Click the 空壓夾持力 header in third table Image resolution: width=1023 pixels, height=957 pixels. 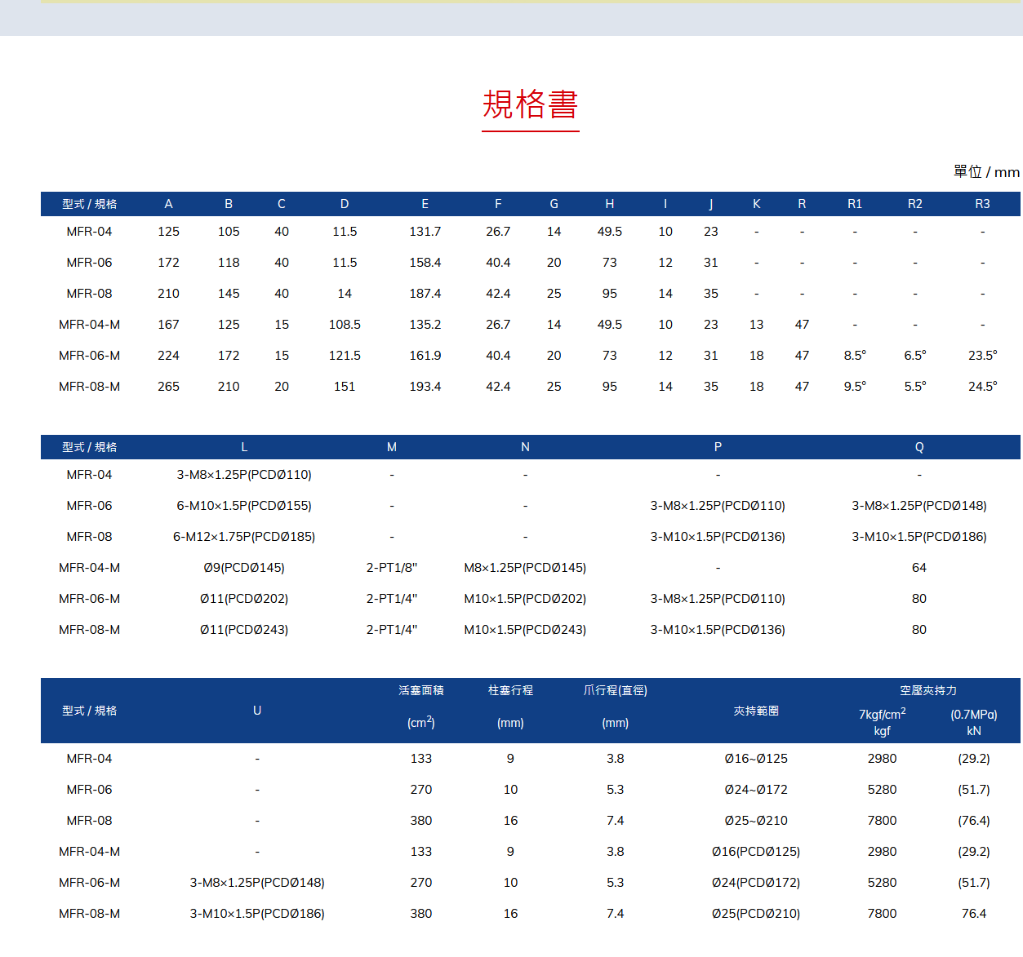pos(927,690)
